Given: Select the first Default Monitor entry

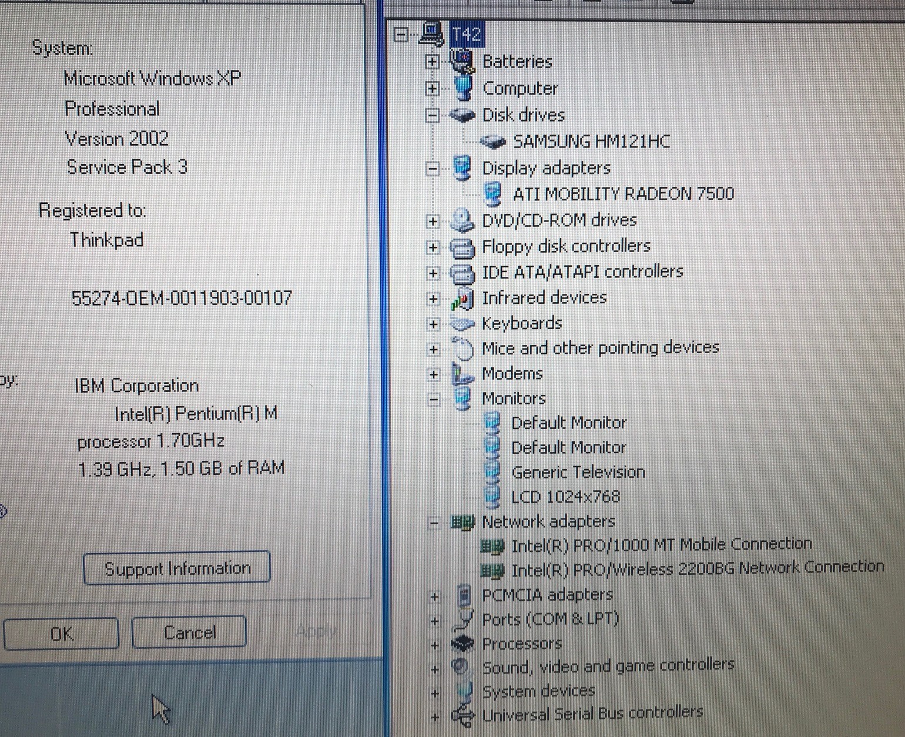Looking at the screenshot, I should coord(568,423).
